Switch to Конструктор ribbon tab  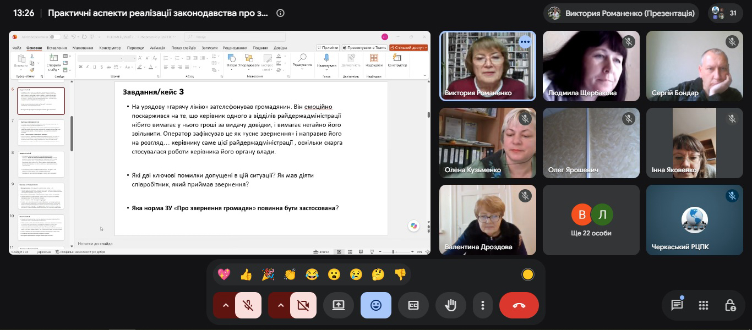coord(110,48)
